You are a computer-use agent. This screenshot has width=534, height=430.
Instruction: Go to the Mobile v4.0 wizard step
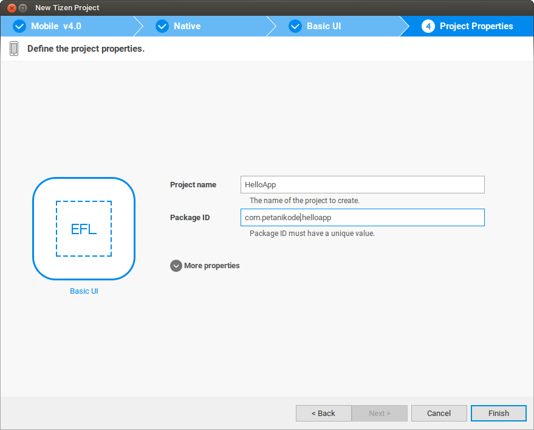click(56, 26)
